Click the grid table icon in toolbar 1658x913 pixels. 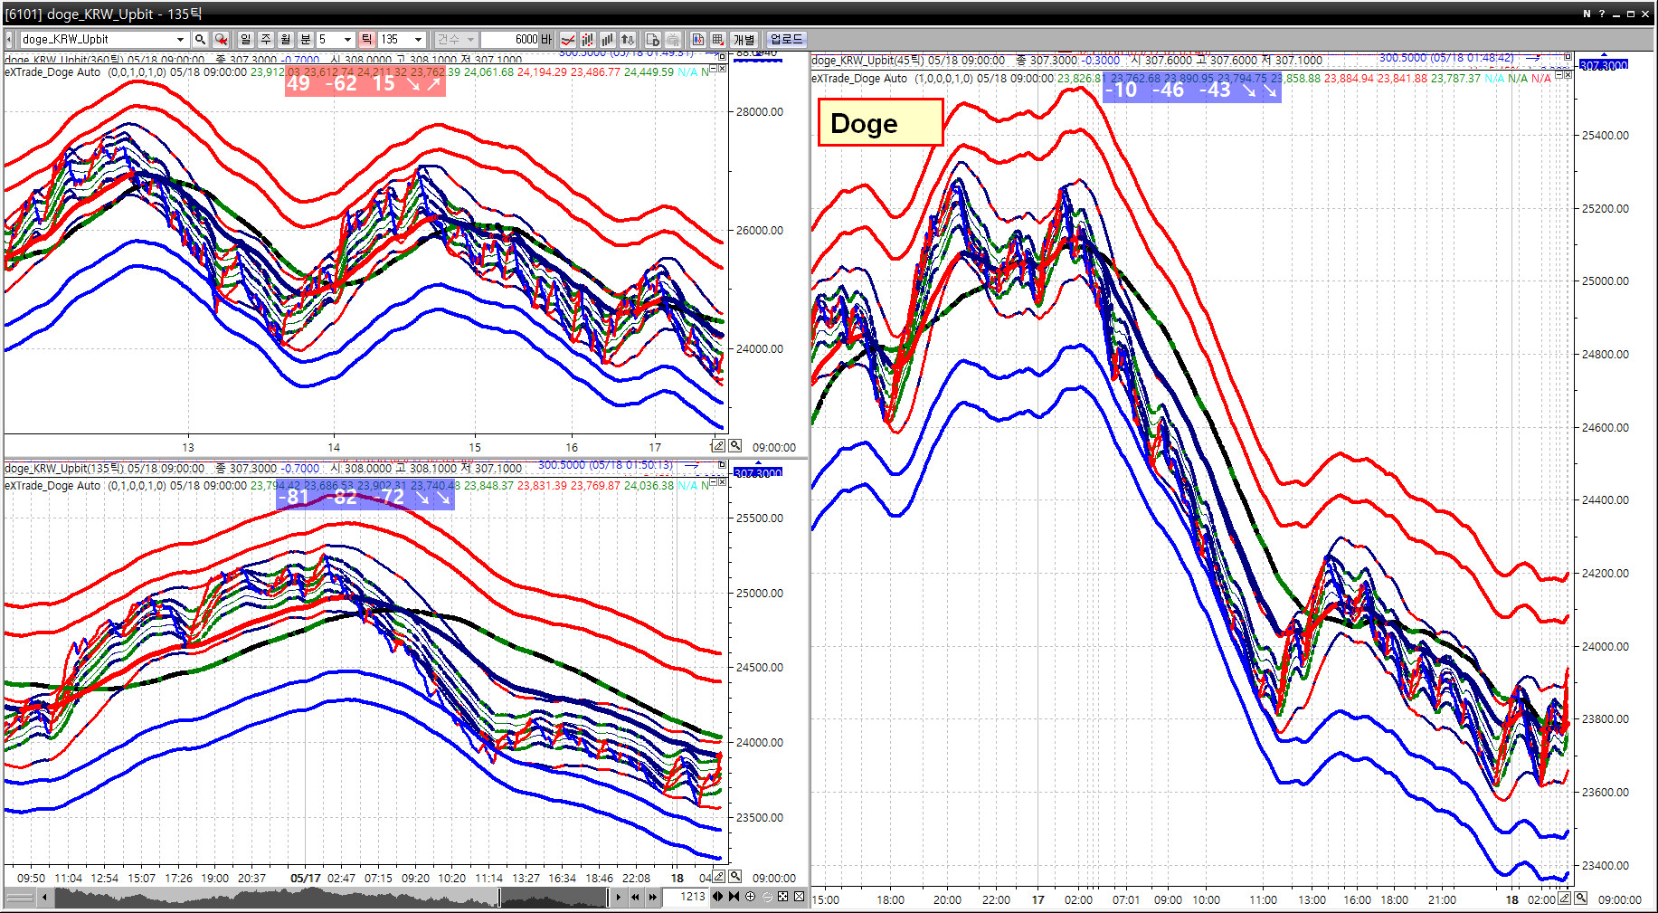click(x=718, y=39)
